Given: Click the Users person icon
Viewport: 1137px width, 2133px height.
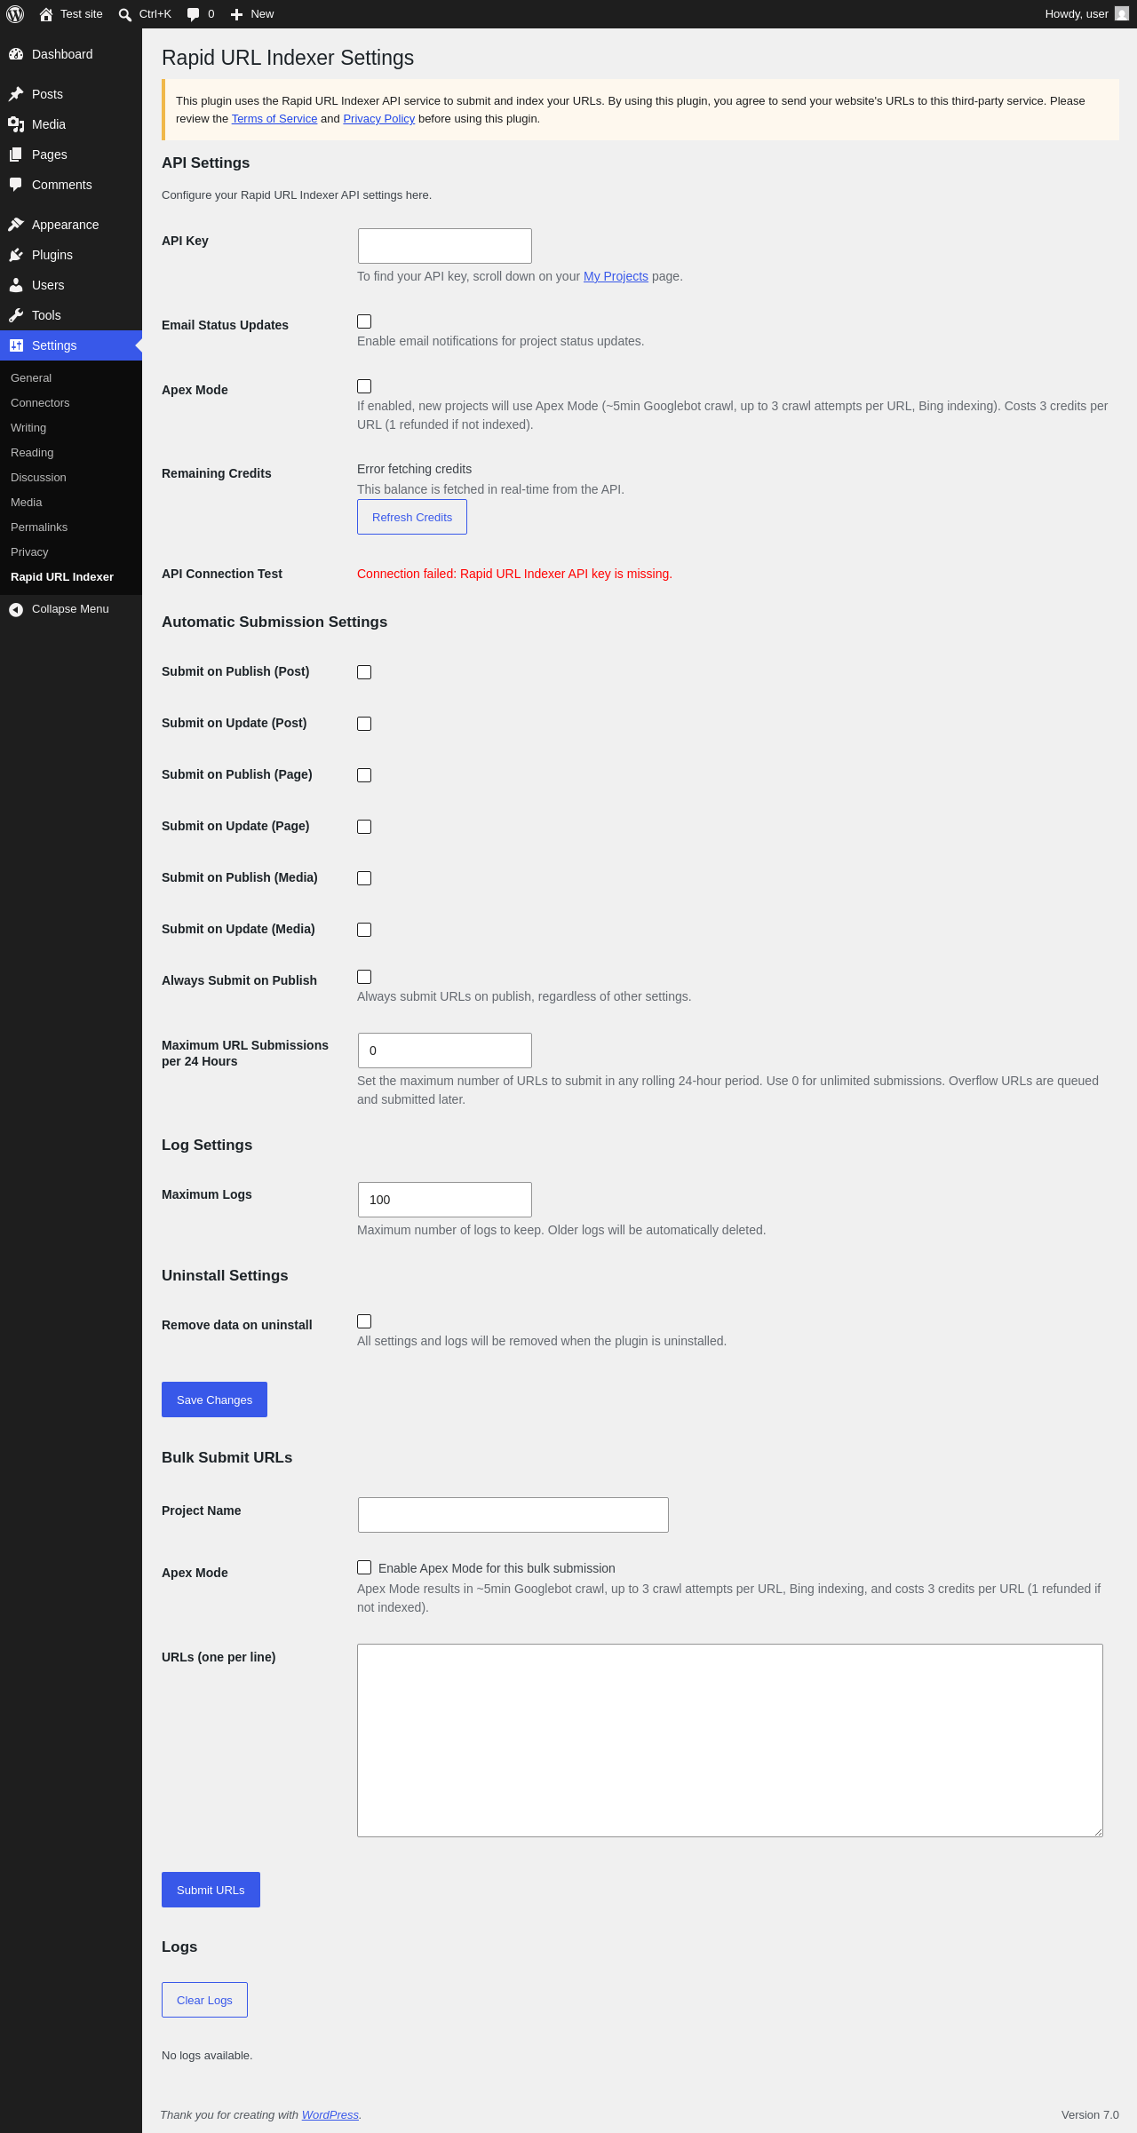Looking at the screenshot, I should tap(16, 285).
